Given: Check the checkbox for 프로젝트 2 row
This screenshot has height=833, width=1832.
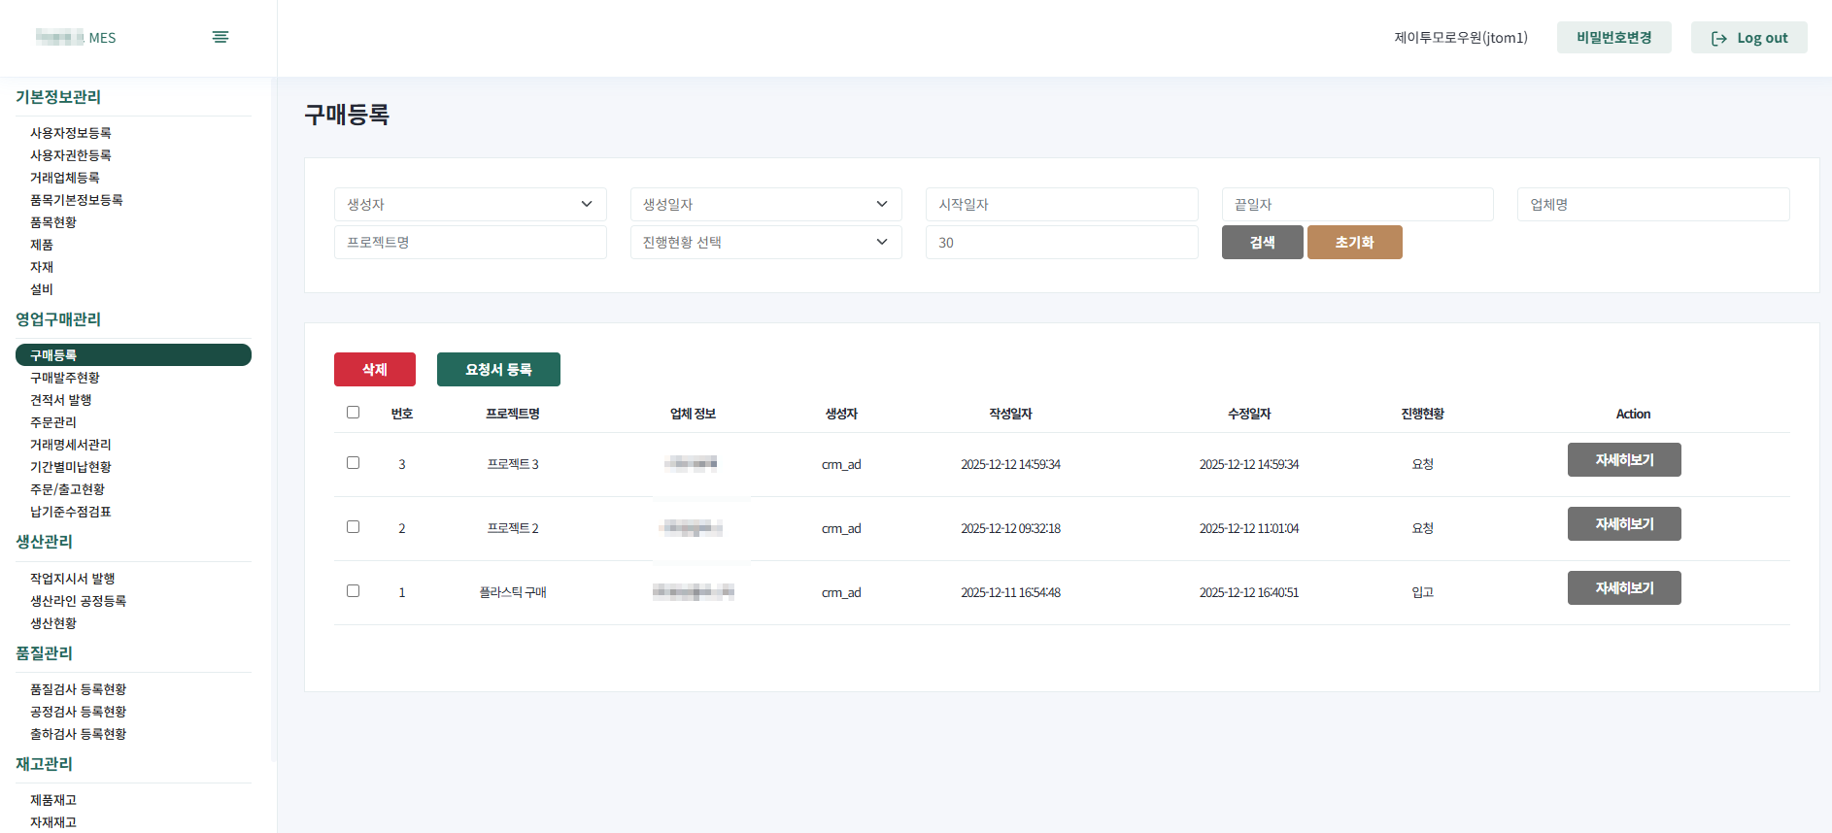Looking at the screenshot, I should click(353, 527).
